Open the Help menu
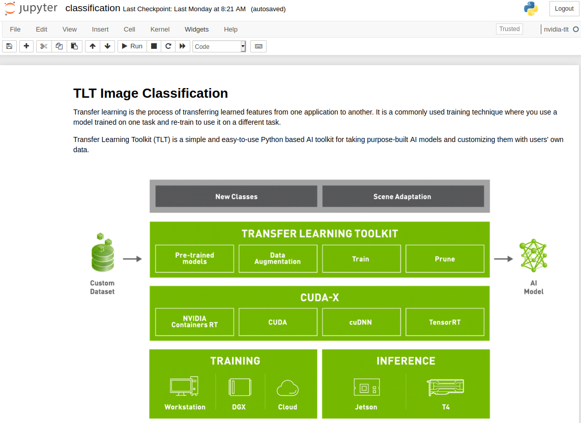The width and height of the screenshot is (581, 423). (230, 30)
